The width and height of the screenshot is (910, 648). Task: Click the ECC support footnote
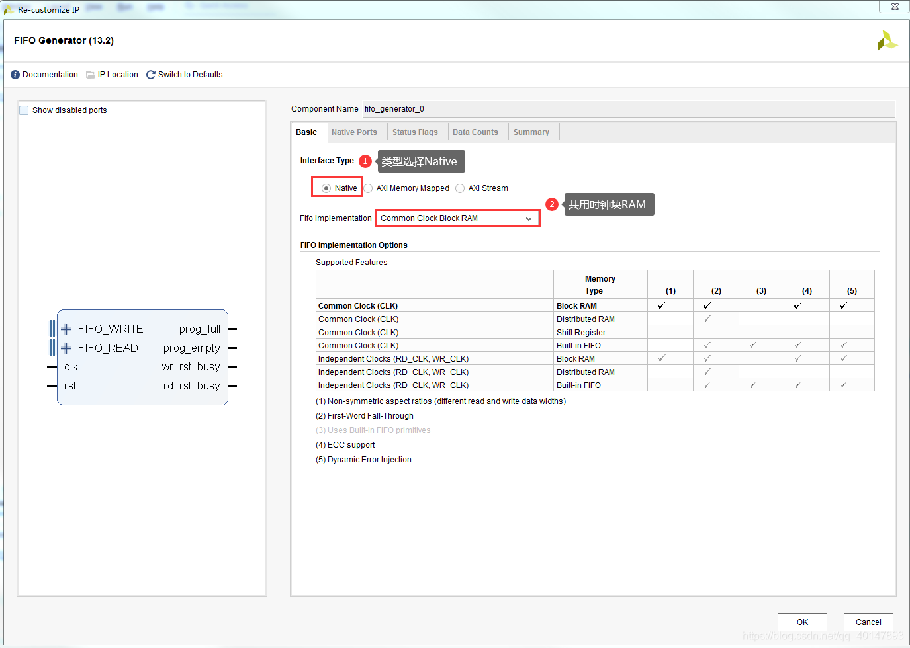[345, 445]
